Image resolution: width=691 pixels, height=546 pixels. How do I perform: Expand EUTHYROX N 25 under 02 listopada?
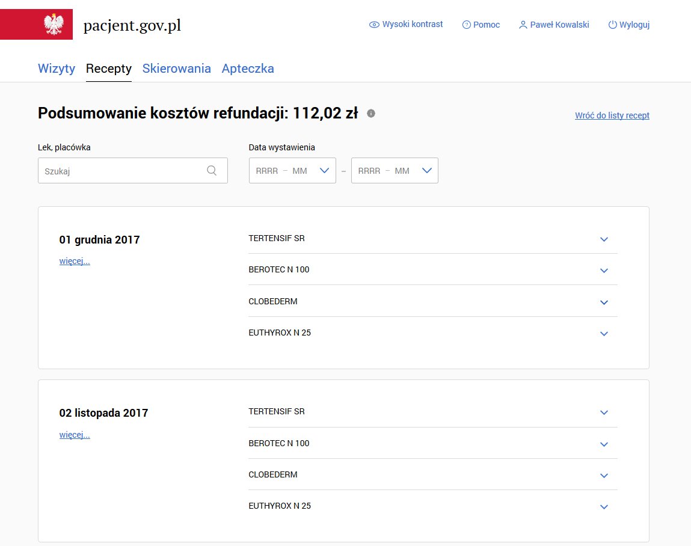(604, 507)
